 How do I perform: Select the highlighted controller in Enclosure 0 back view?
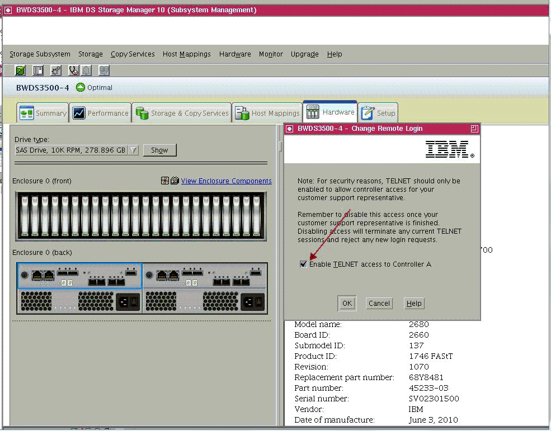[79, 275]
